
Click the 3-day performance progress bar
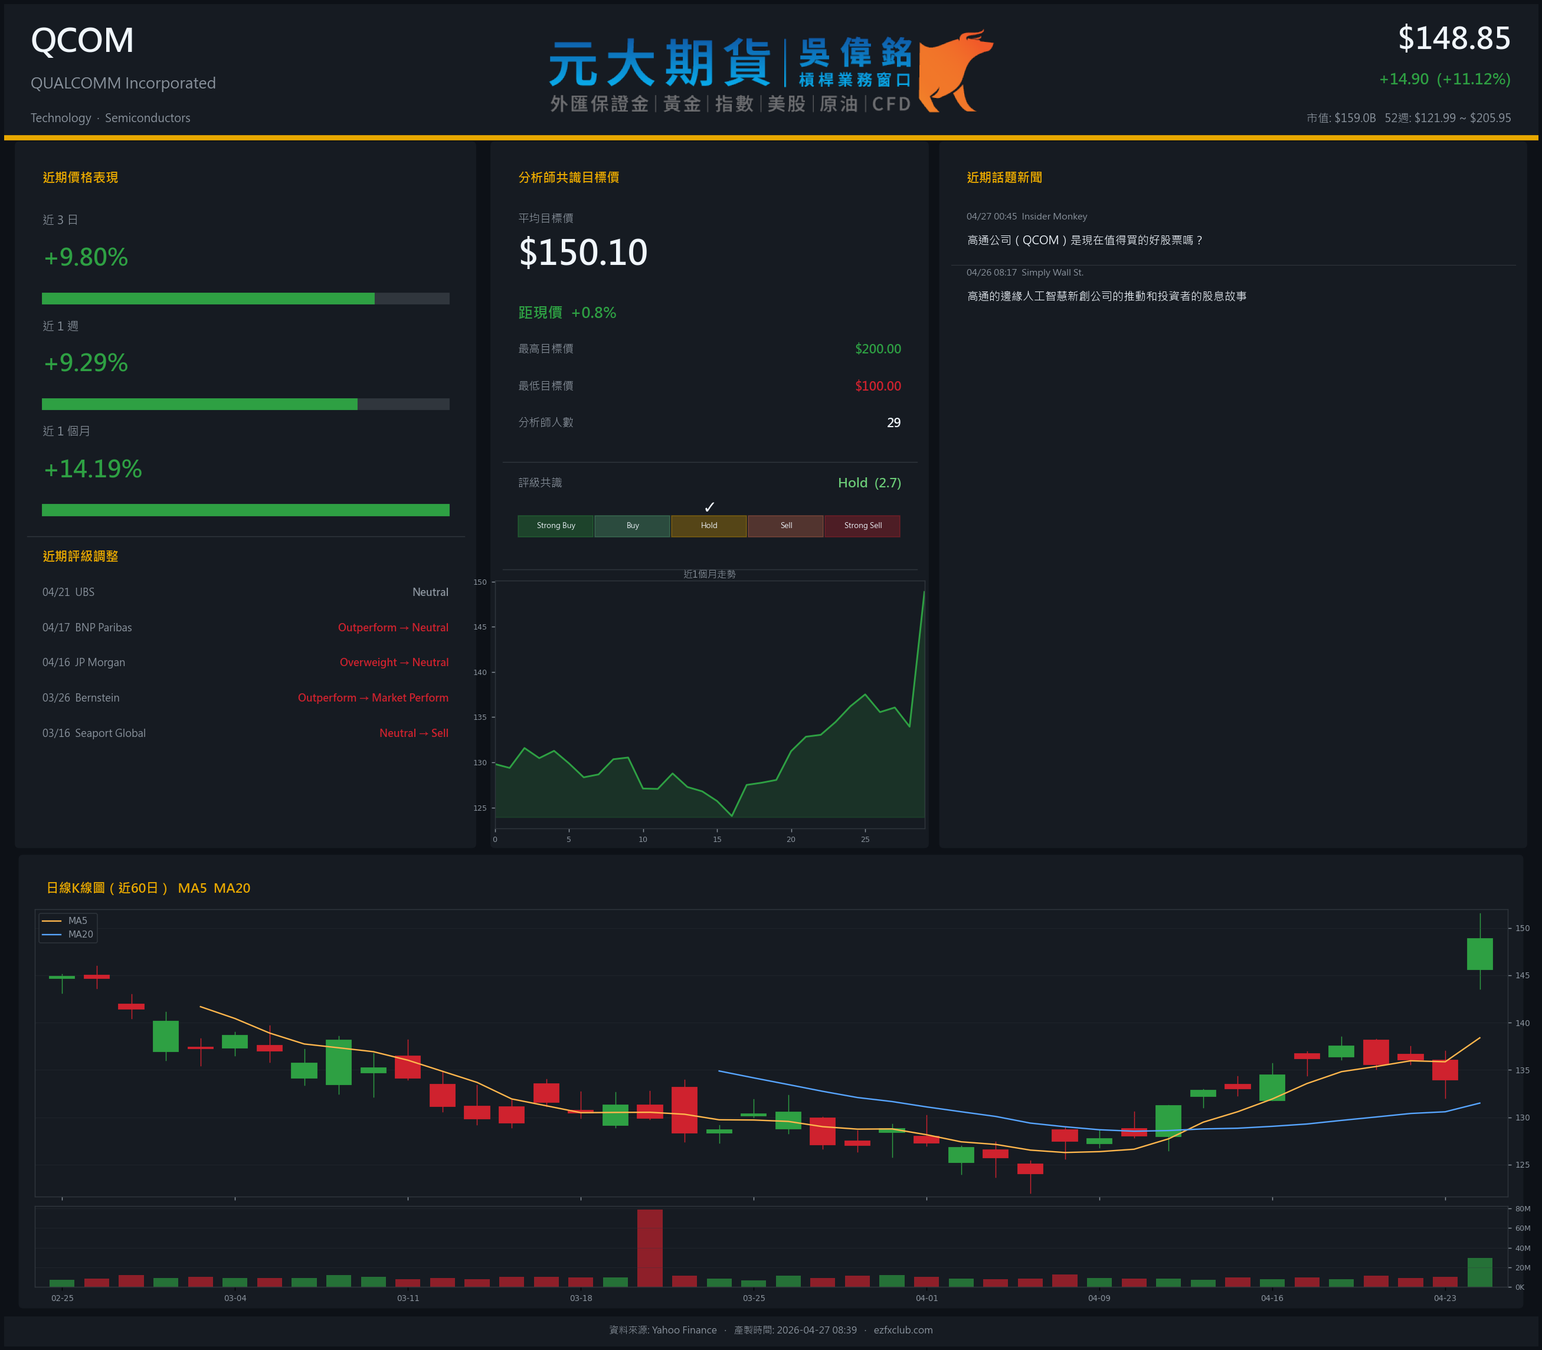[245, 299]
